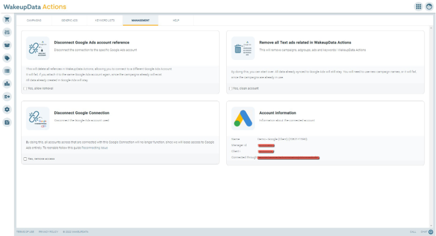Open the Terms of Use footer link

pos(25,232)
